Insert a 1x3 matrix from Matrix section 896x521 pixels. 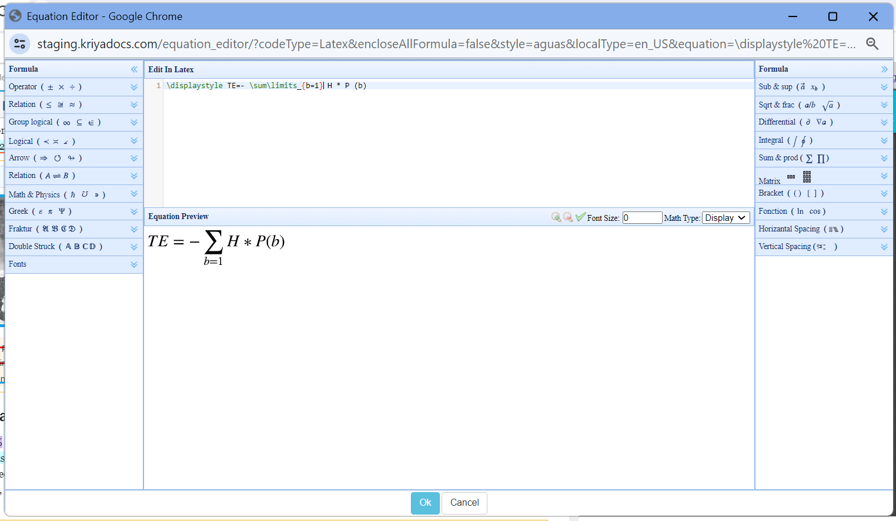click(x=791, y=176)
